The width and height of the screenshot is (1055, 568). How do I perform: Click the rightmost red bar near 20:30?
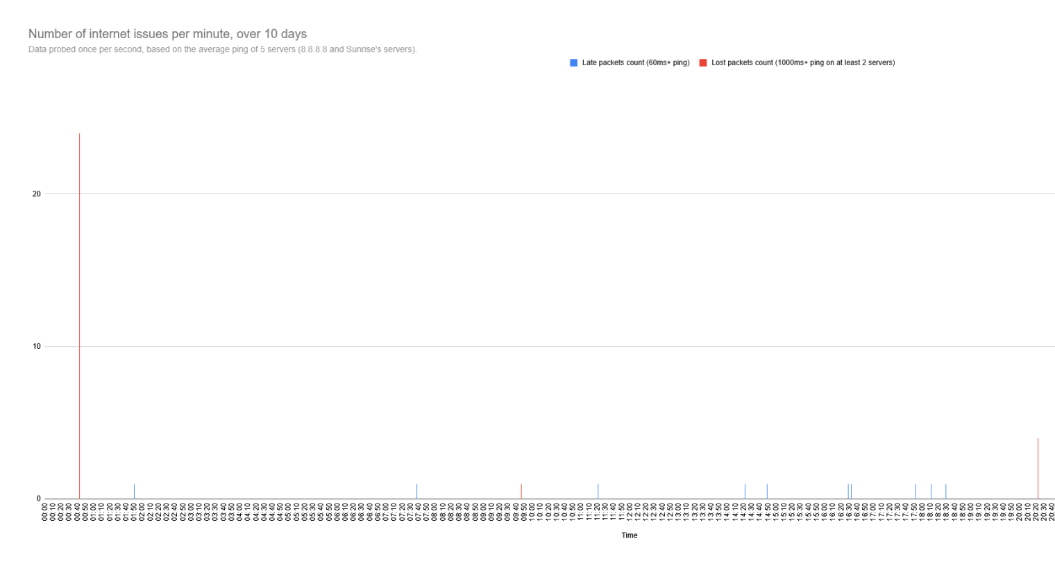1038,469
